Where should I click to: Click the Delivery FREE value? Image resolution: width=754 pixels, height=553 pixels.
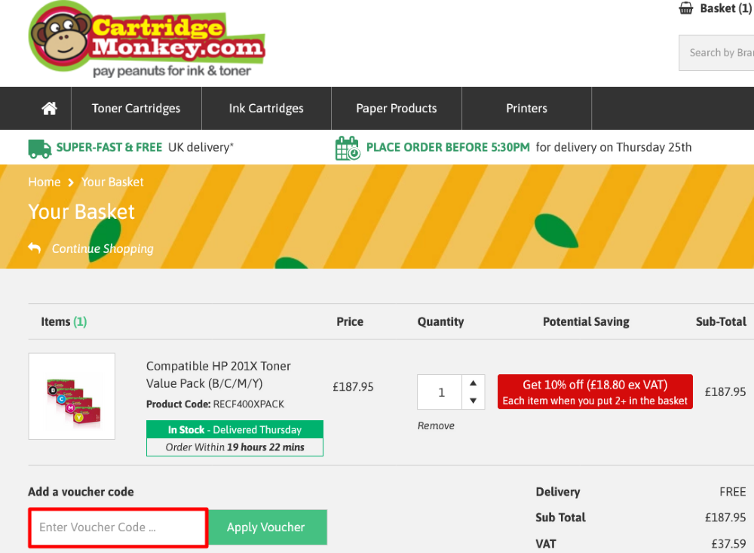732,492
